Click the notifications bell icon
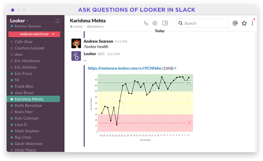Screen dimensions: 263x161 click(x=57, y=21)
